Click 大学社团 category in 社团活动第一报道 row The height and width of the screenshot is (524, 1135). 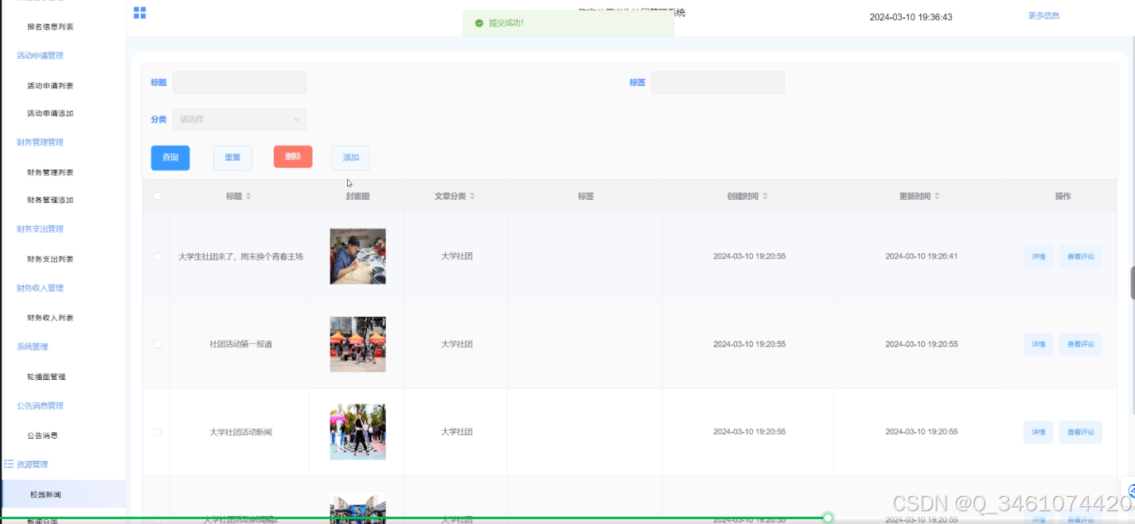pyautogui.click(x=457, y=344)
